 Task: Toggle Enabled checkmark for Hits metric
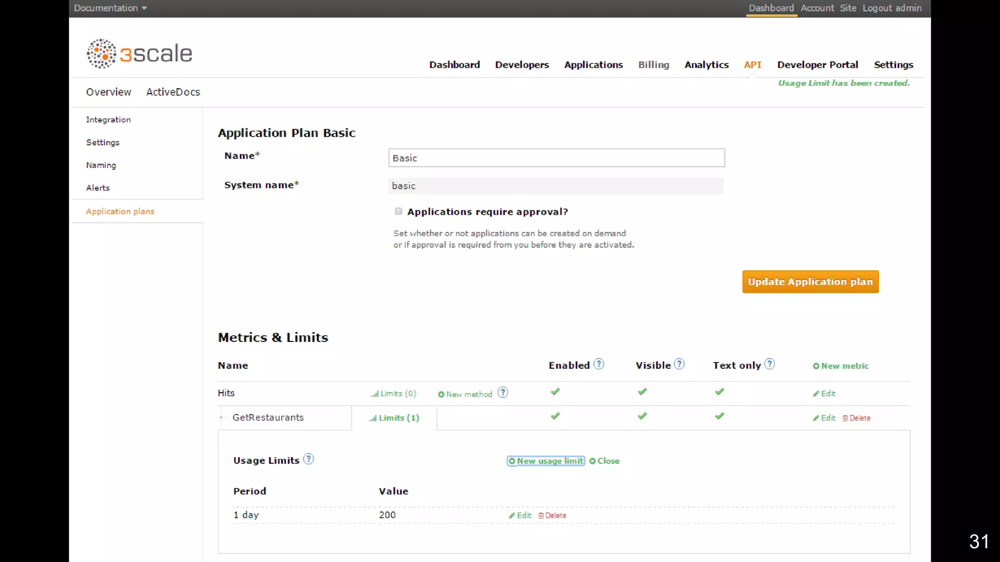pos(555,392)
